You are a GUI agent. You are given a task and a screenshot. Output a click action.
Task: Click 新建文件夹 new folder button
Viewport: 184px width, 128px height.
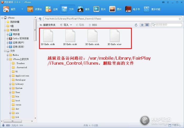48,25
